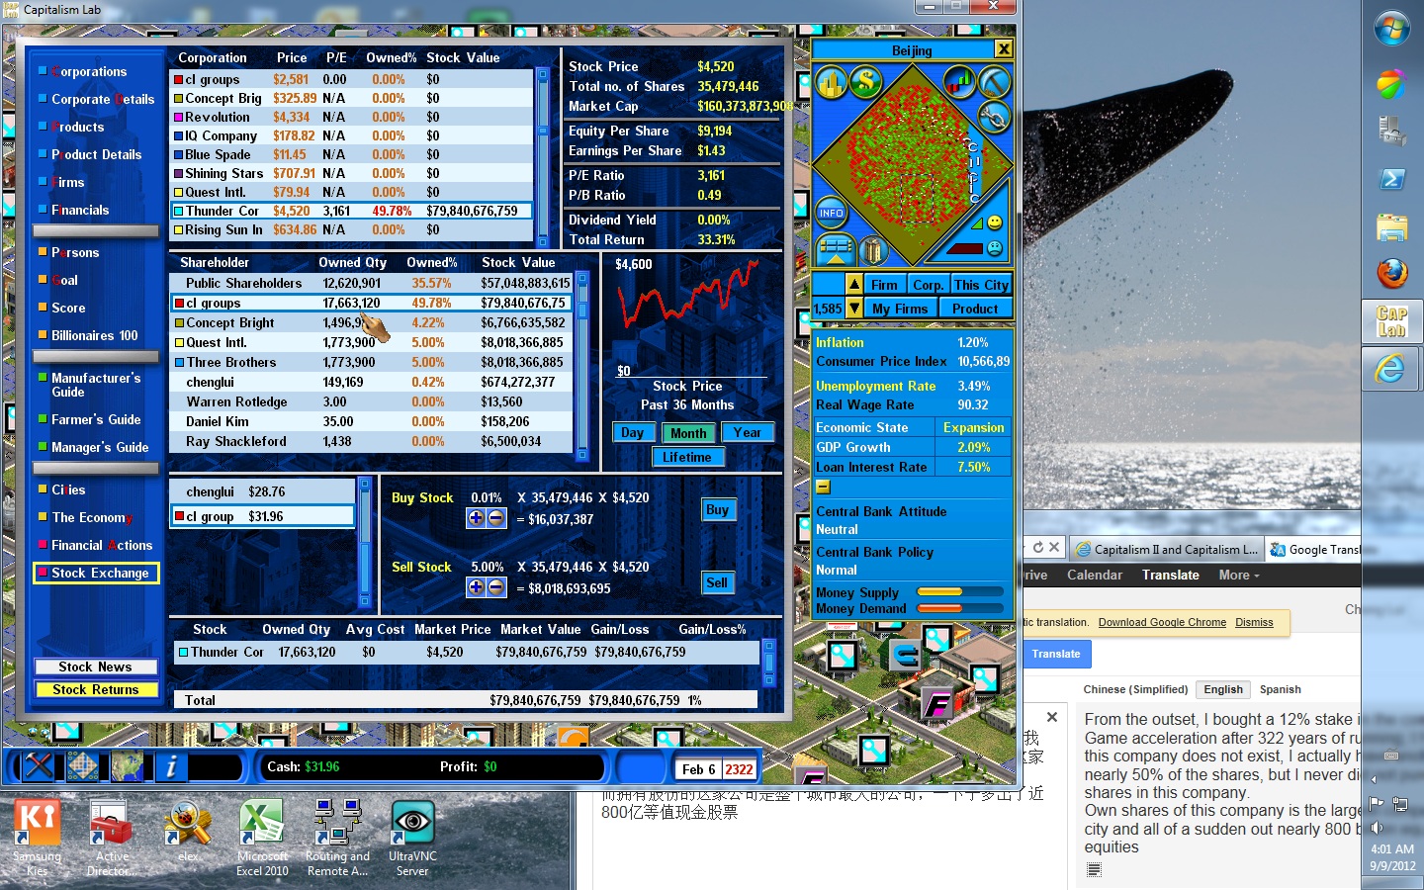The image size is (1424, 890).
Task: Open the stock chart icon on the minimap
Action: [x=959, y=82]
